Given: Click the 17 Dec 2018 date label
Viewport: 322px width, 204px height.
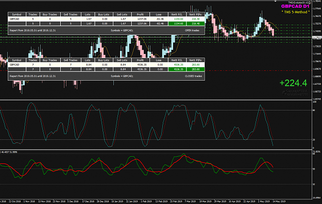Looking at the screenshot, I should pos(88,201).
